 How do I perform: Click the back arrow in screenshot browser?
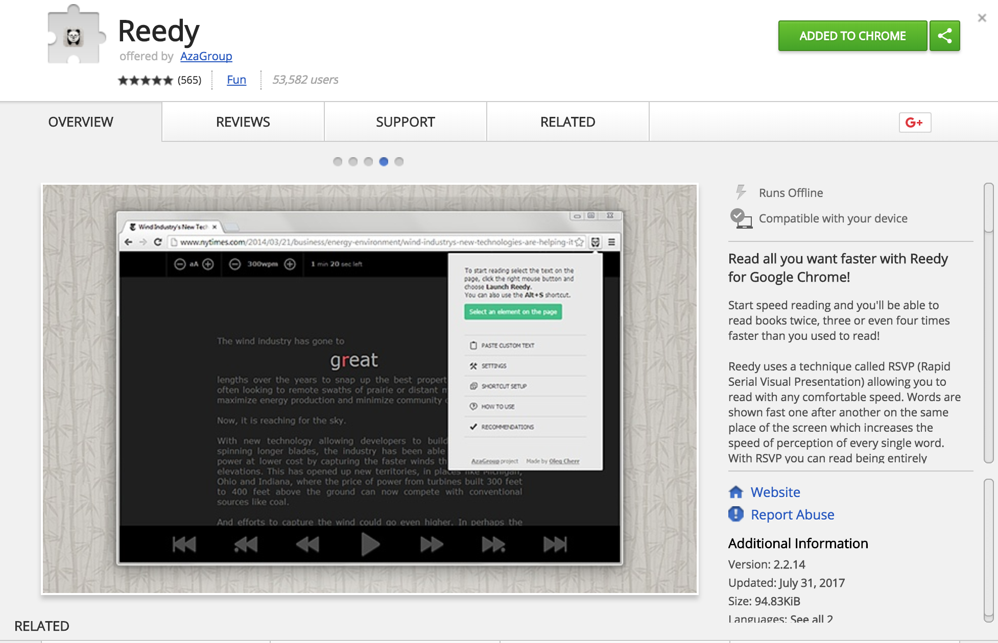tap(129, 242)
